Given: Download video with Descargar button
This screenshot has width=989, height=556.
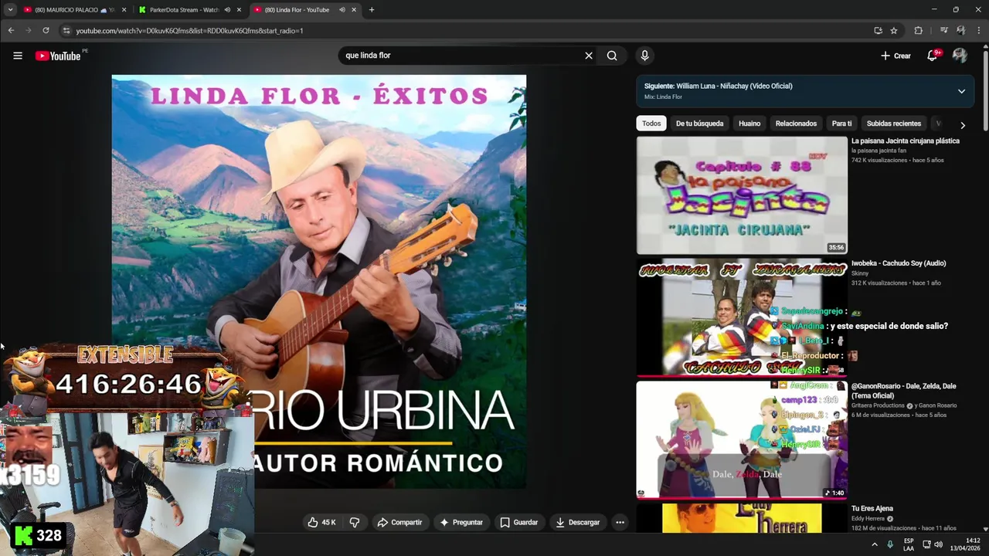Looking at the screenshot, I should point(578,522).
